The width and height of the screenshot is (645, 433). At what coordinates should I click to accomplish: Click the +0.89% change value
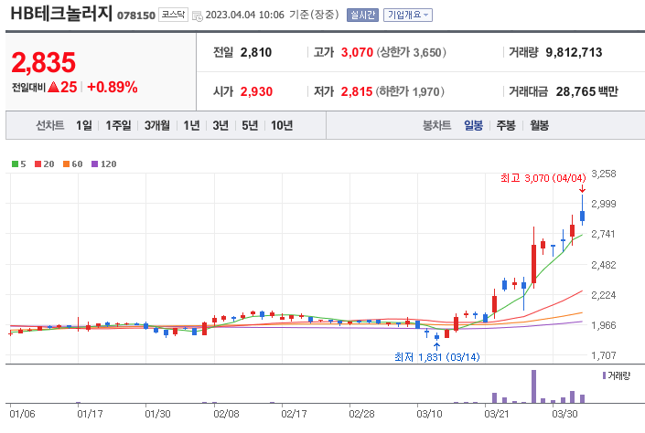click(x=113, y=87)
